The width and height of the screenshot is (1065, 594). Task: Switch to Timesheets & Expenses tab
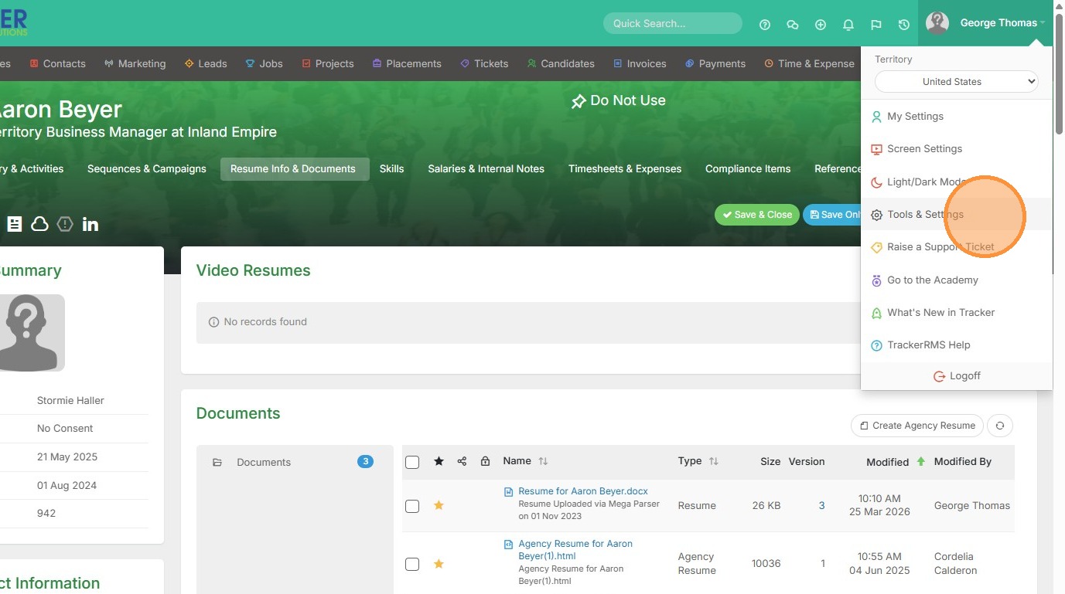tap(625, 169)
